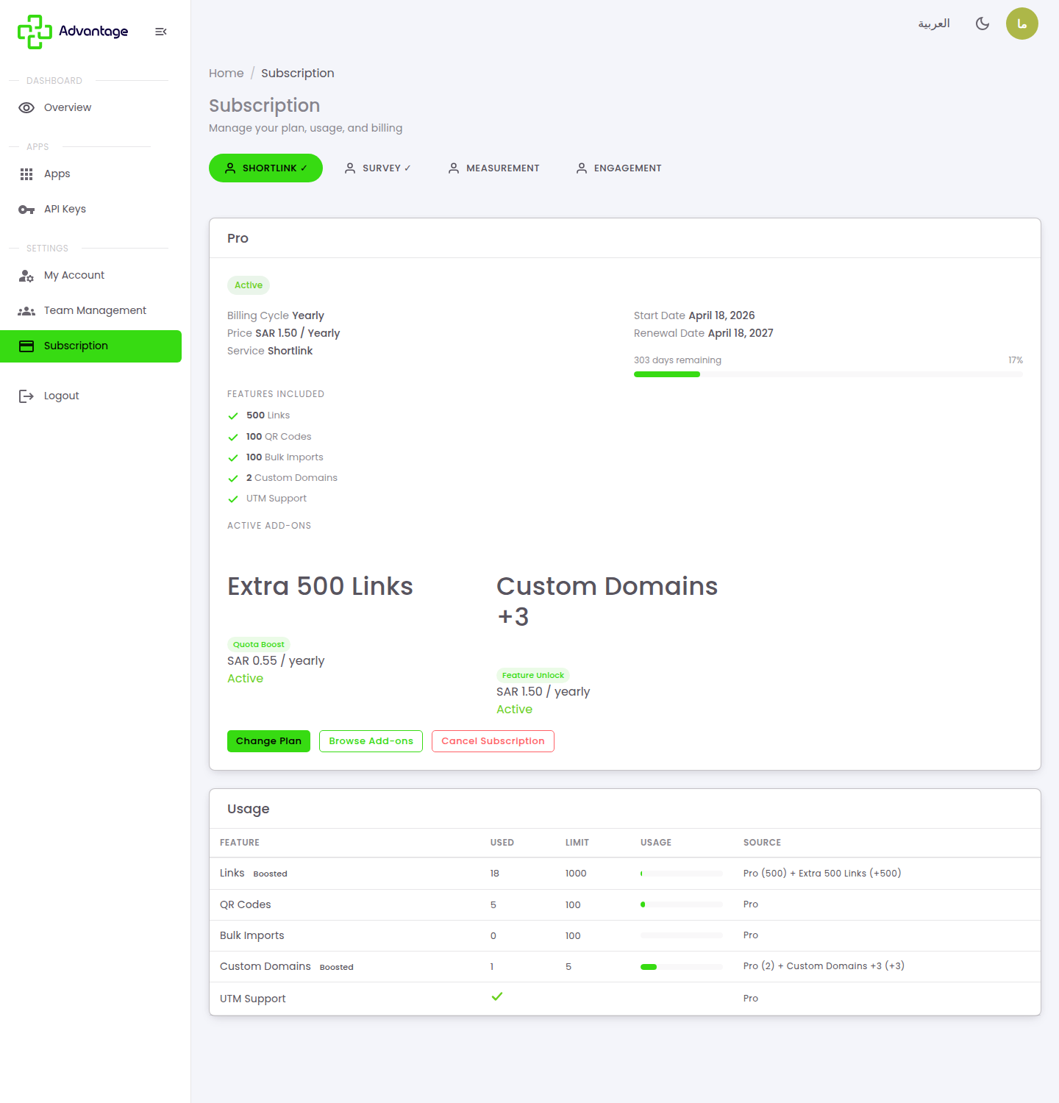Collapse the sidebar menu toggle
The image size is (1059, 1103).
(x=161, y=32)
